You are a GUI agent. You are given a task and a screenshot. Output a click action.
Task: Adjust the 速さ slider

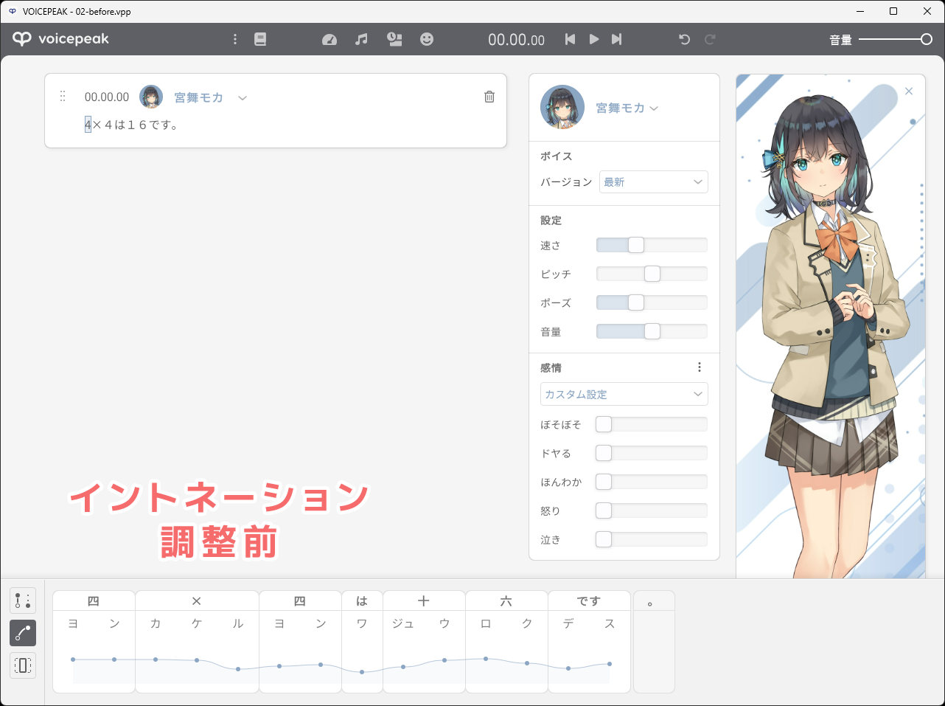(652, 245)
